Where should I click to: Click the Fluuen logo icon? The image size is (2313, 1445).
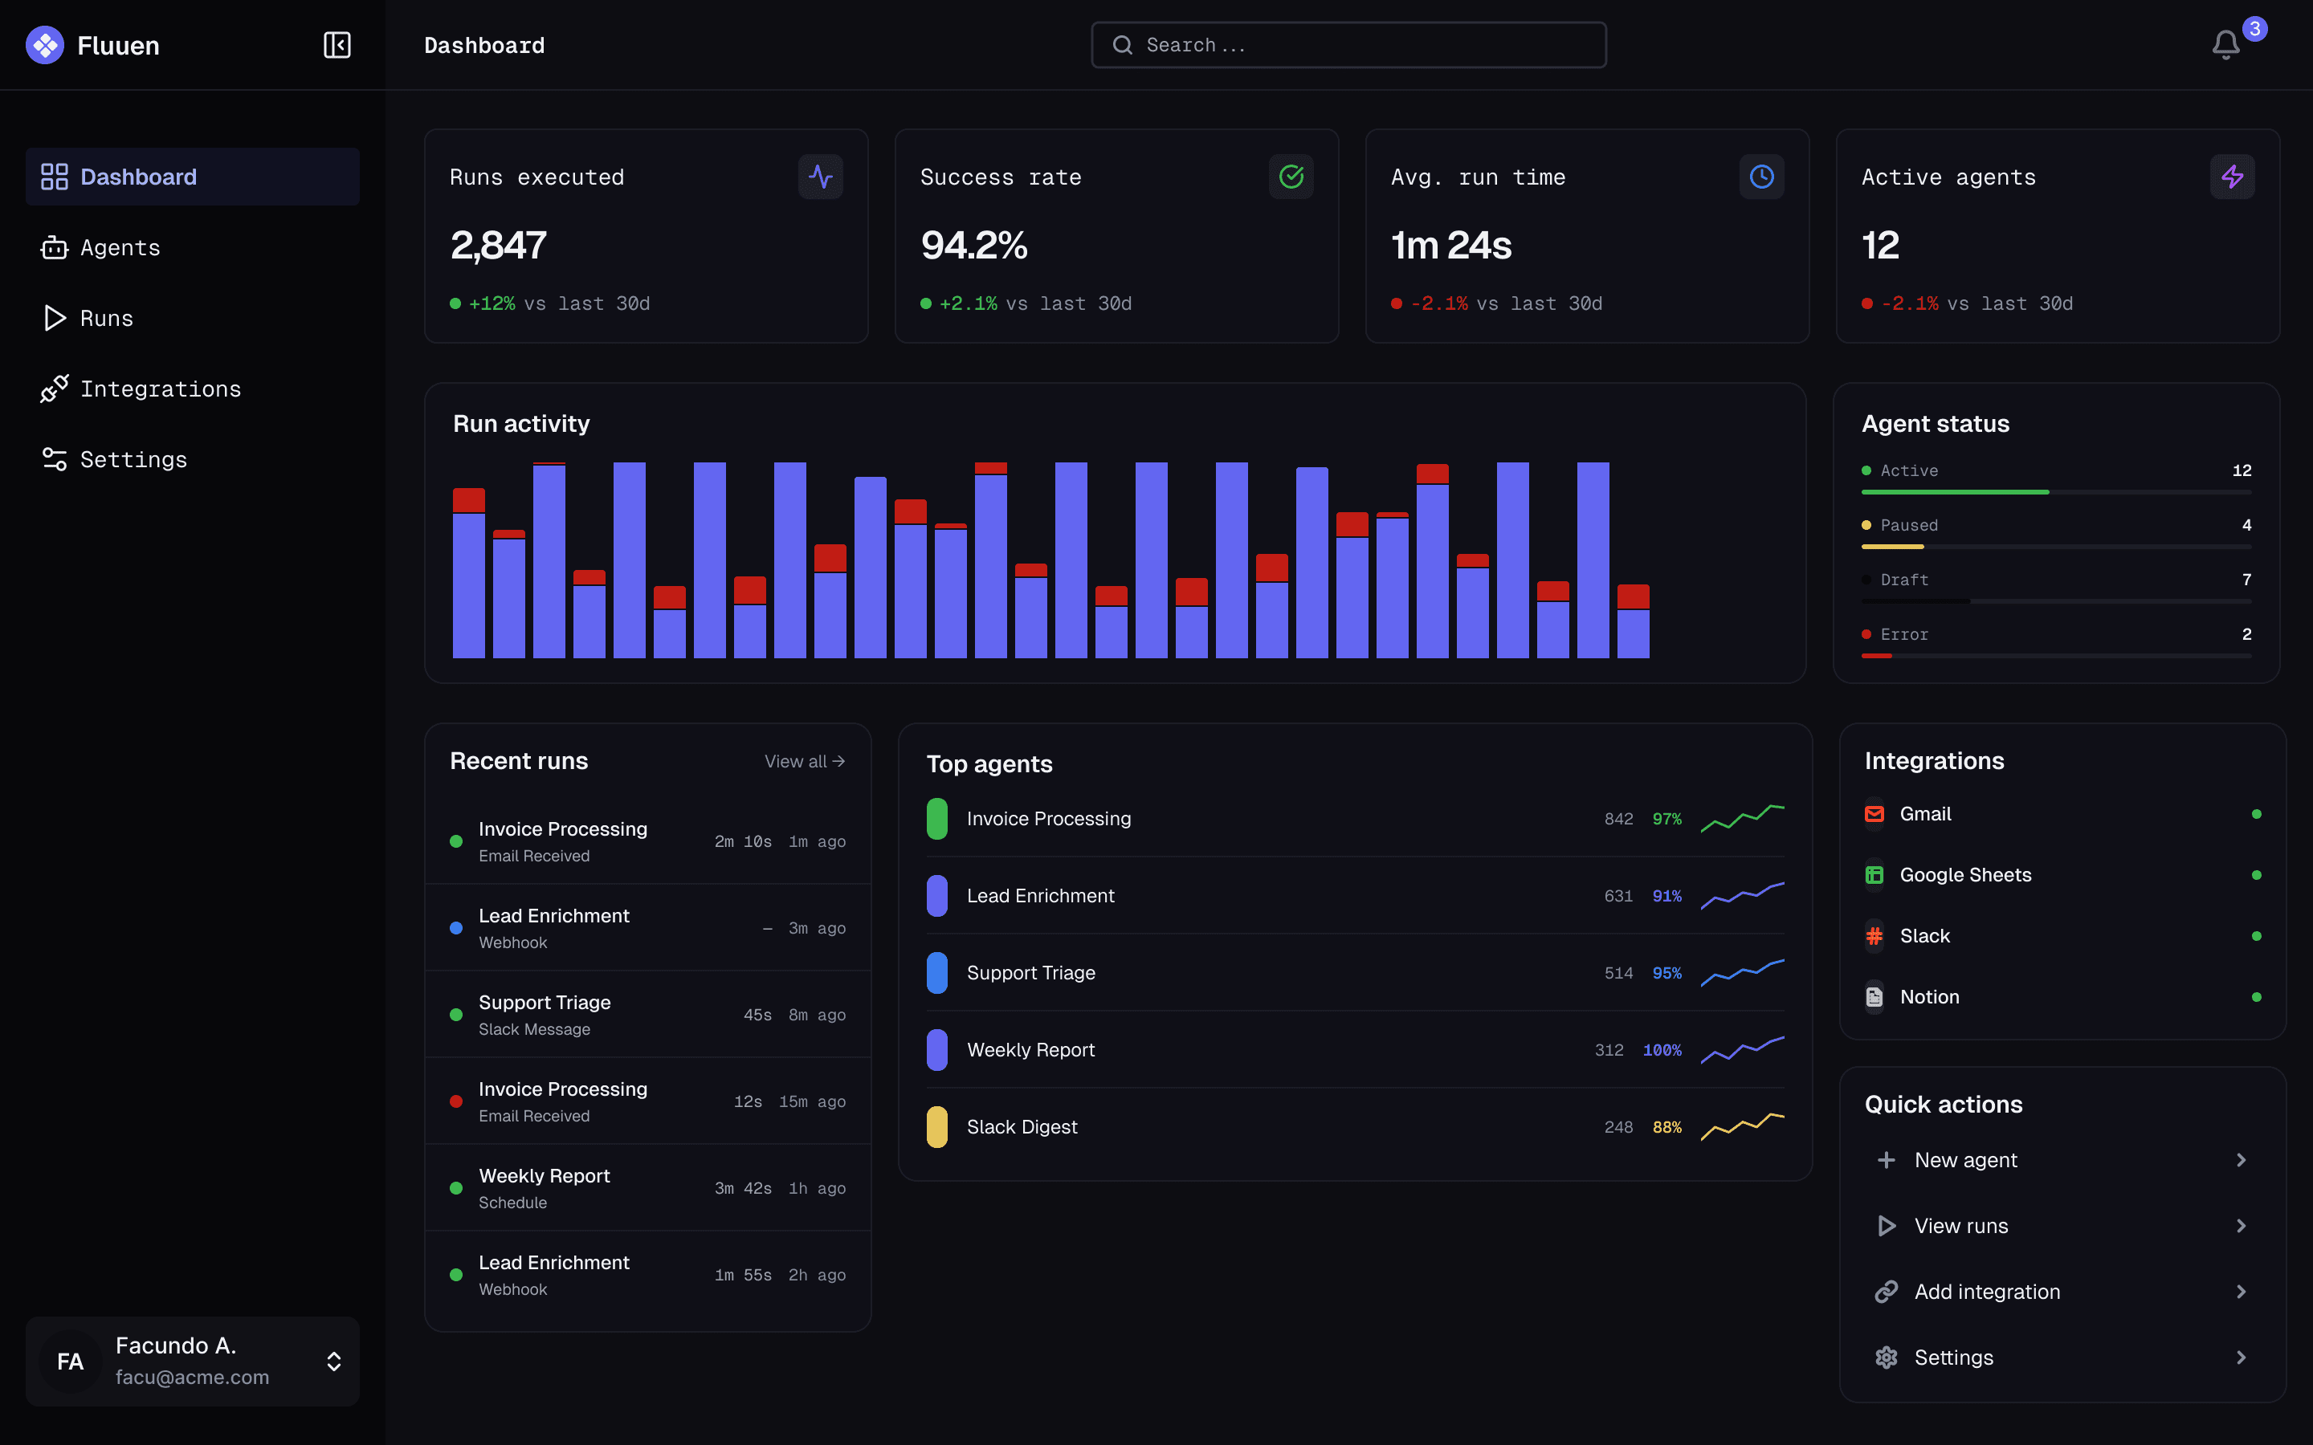(x=45, y=45)
